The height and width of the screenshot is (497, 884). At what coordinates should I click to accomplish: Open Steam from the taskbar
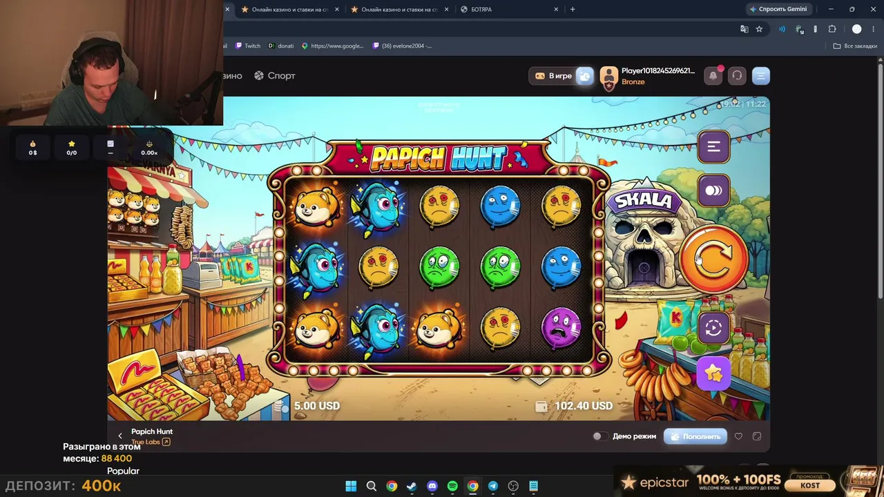click(412, 486)
